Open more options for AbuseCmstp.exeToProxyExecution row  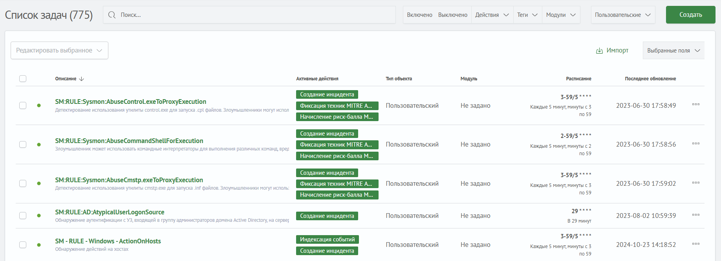click(x=696, y=183)
